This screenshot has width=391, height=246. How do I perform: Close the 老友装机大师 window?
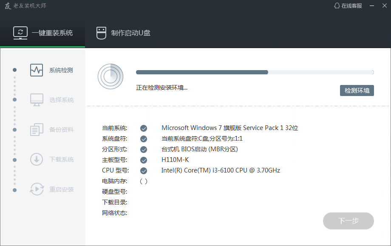(x=385, y=6)
